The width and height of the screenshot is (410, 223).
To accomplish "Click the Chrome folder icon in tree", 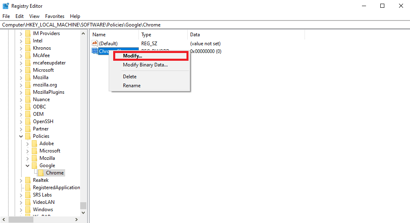I will click(x=41, y=173).
